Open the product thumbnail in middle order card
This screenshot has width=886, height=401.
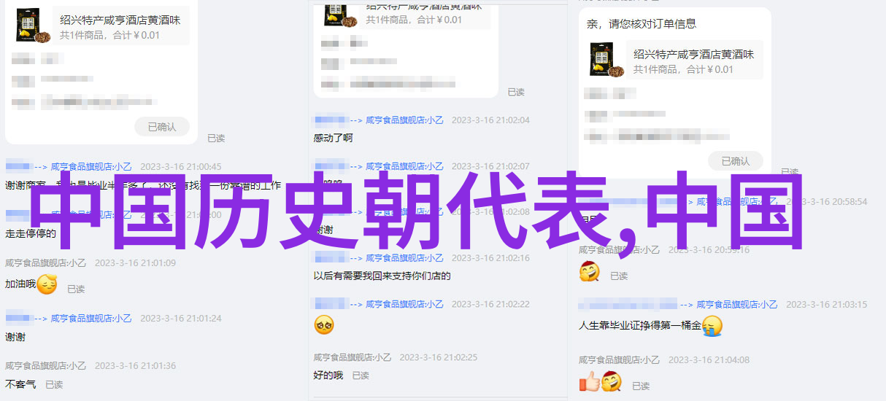pyautogui.click(x=331, y=13)
